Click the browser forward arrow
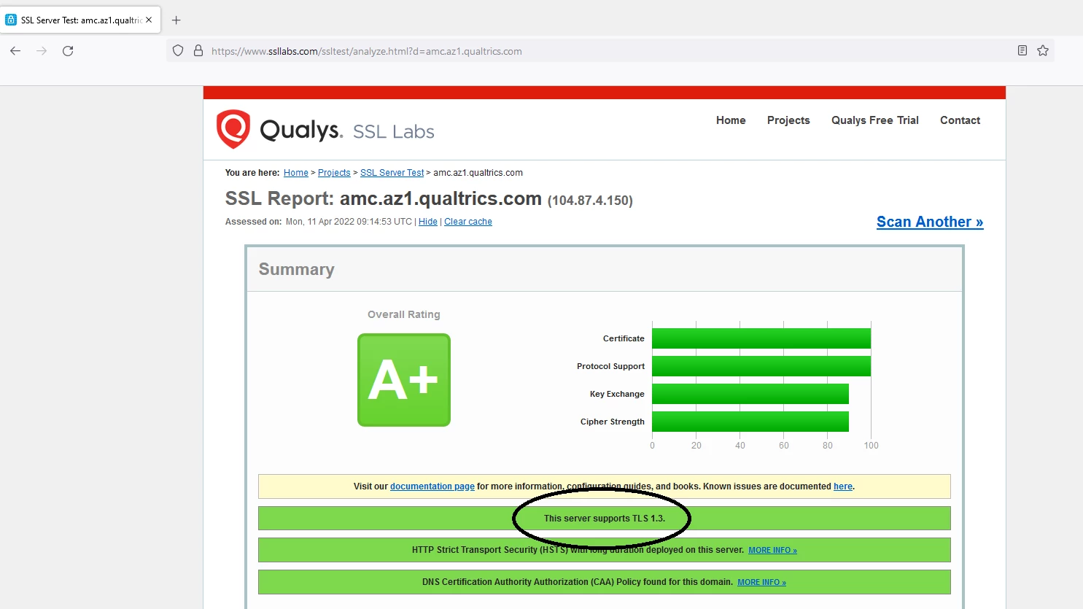The height and width of the screenshot is (609, 1083). coord(42,51)
